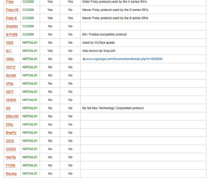The height and width of the screenshot is (178, 211).
Task: Open the ESky150 protocol link
Action: pos(12,116)
